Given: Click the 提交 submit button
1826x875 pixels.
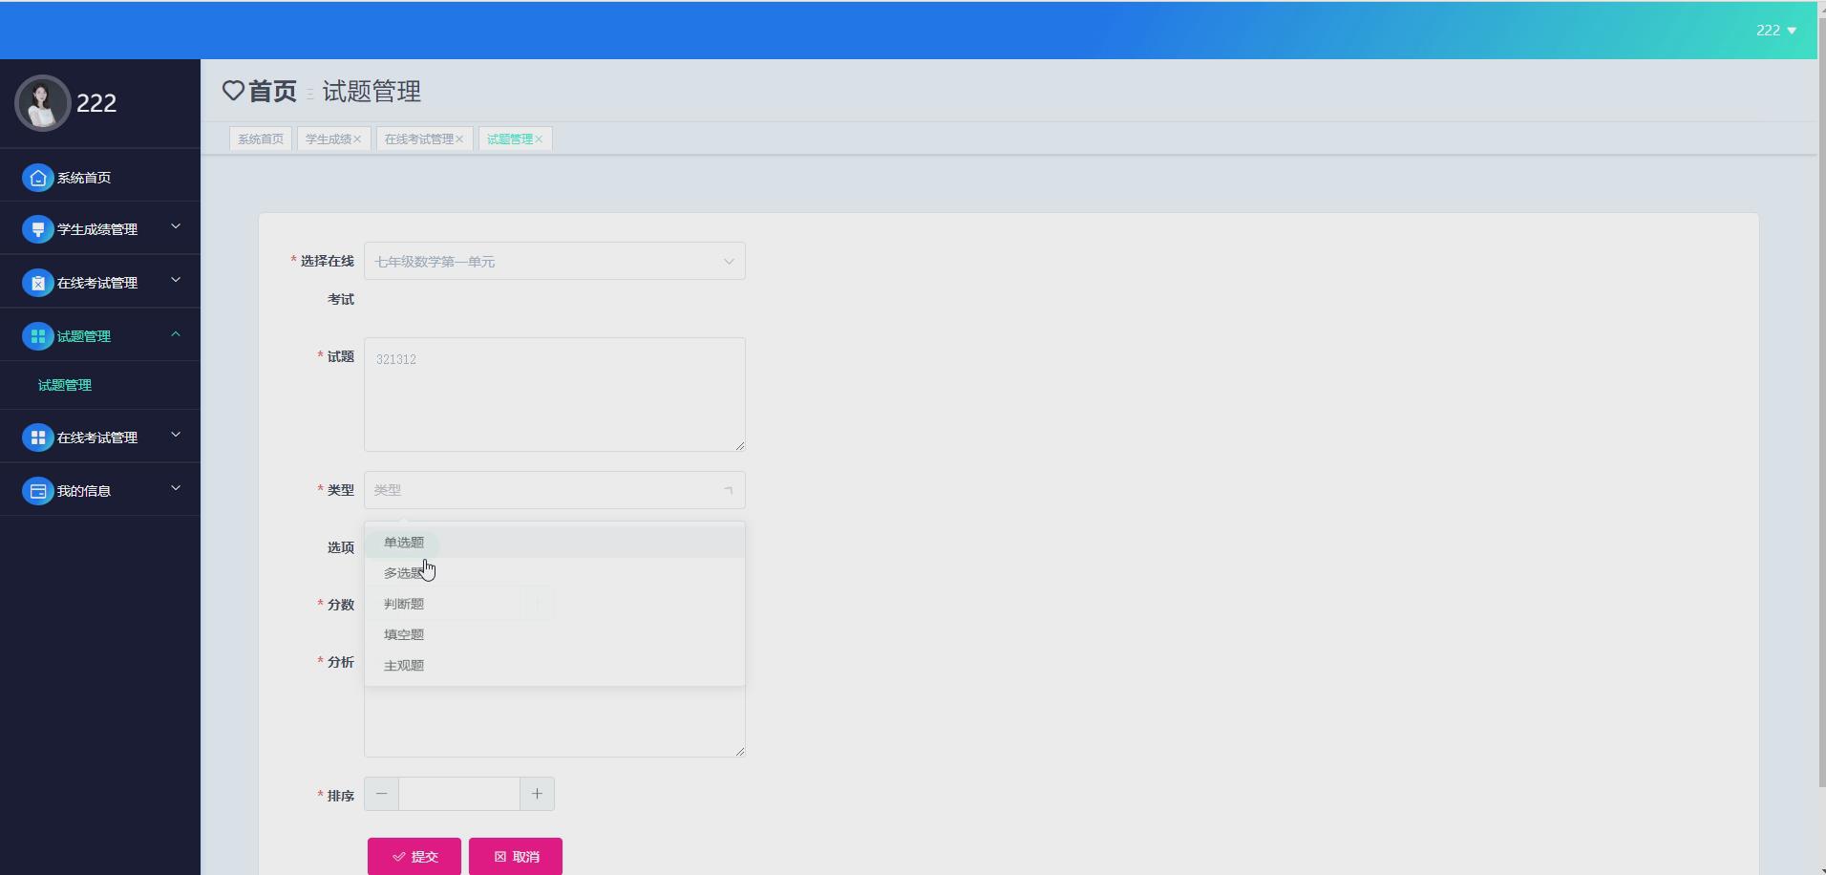Looking at the screenshot, I should point(414,856).
